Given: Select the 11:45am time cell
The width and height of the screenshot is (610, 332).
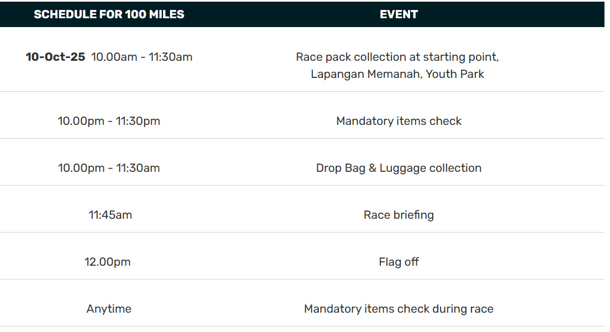Looking at the screenshot, I should point(110,215).
